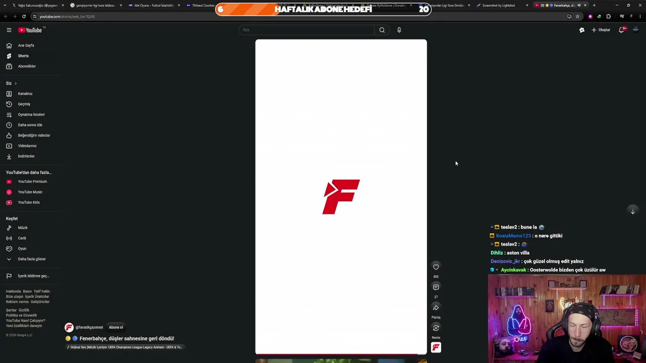The width and height of the screenshot is (646, 363).
Task: Open the Orijinal Ses music attribution
Action: coord(125,347)
